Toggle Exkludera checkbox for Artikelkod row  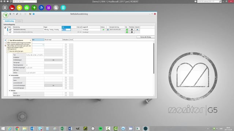(66, 57)
